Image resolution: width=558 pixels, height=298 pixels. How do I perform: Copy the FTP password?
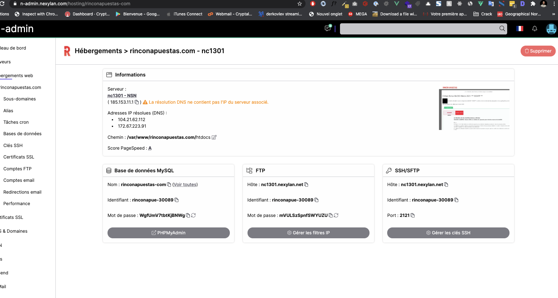330,215
